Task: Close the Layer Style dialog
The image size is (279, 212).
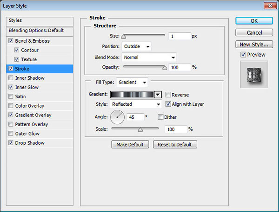Action: point(270,6)
